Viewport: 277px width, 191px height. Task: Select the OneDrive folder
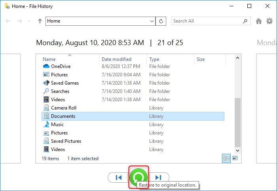point(61,66)
